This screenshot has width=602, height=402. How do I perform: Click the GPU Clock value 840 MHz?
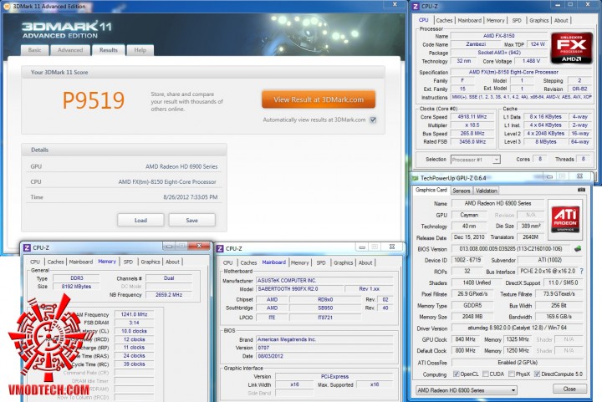[x=466, y=339]
